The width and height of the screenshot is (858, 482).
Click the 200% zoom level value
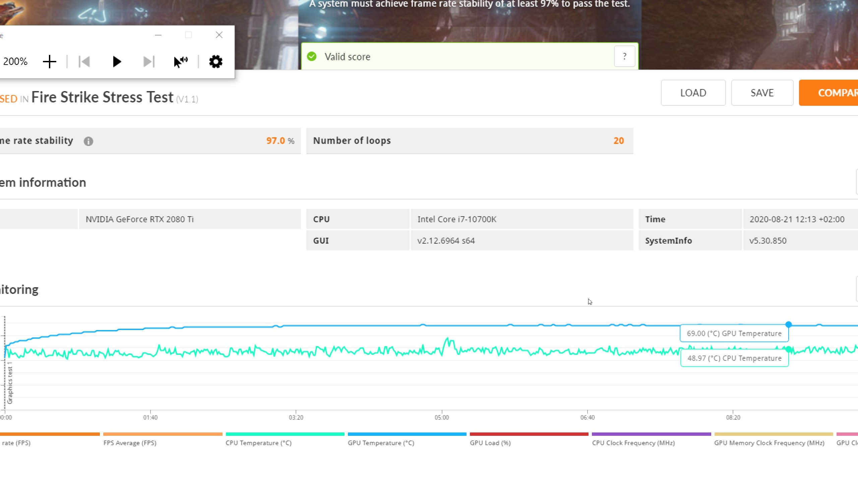coord(15,62)
